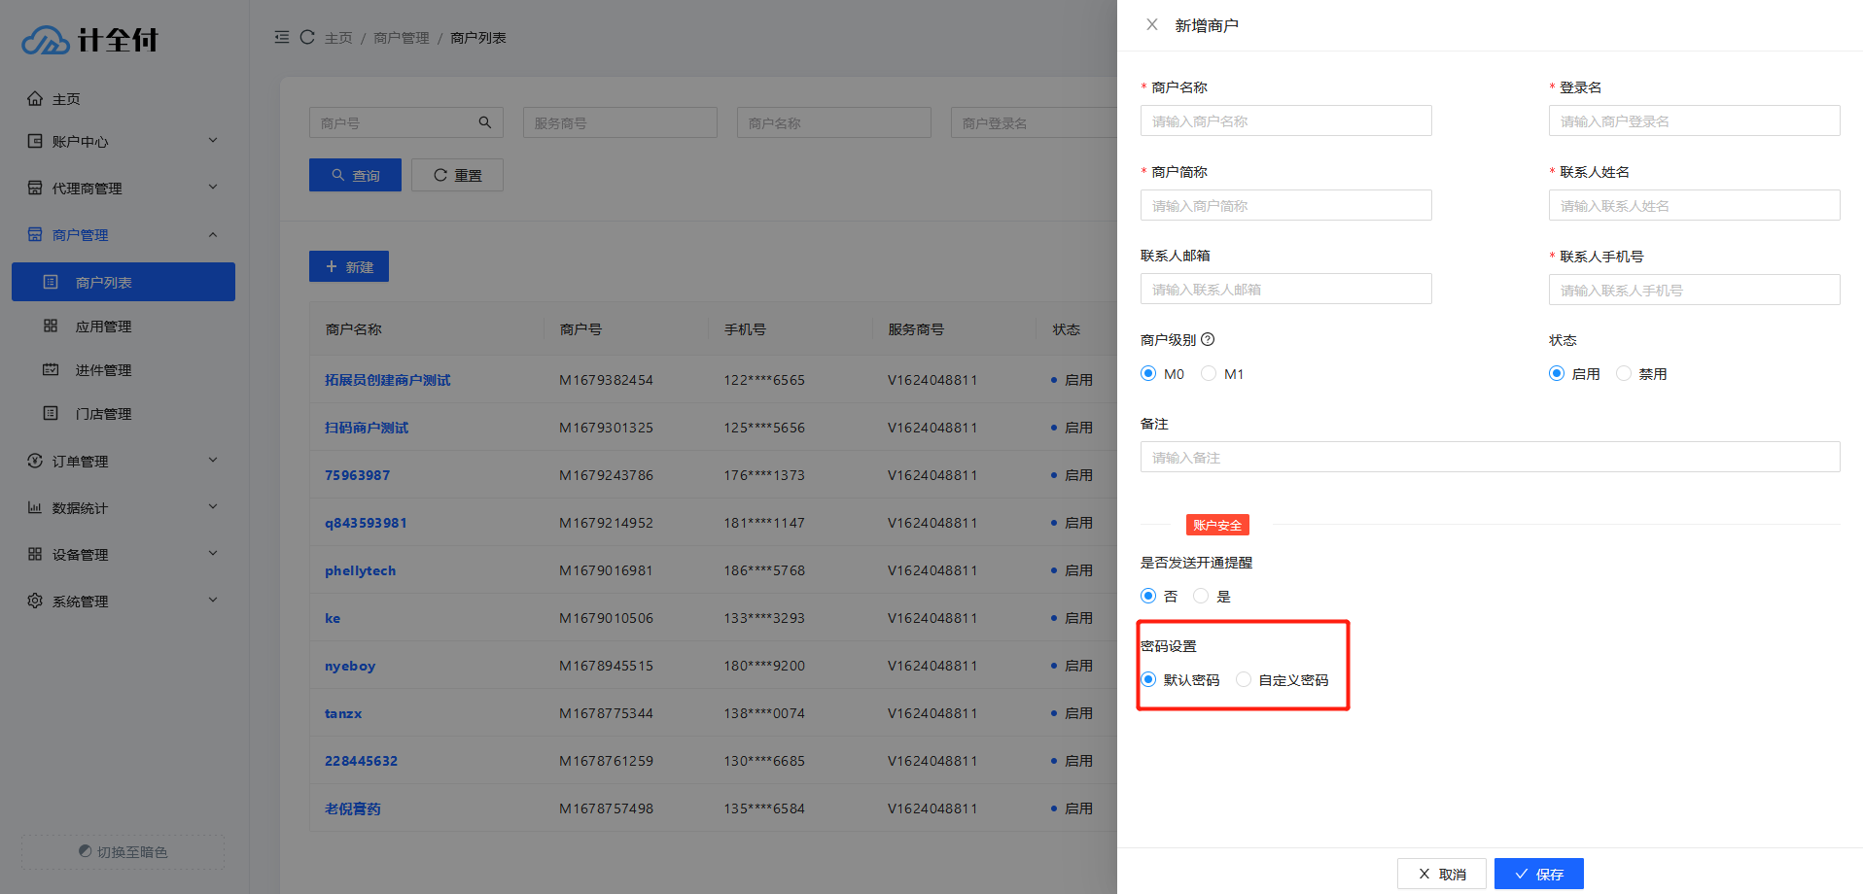Focus the 服务商号 search filter
Screen dimensions: 1863x894
[620, 122]
